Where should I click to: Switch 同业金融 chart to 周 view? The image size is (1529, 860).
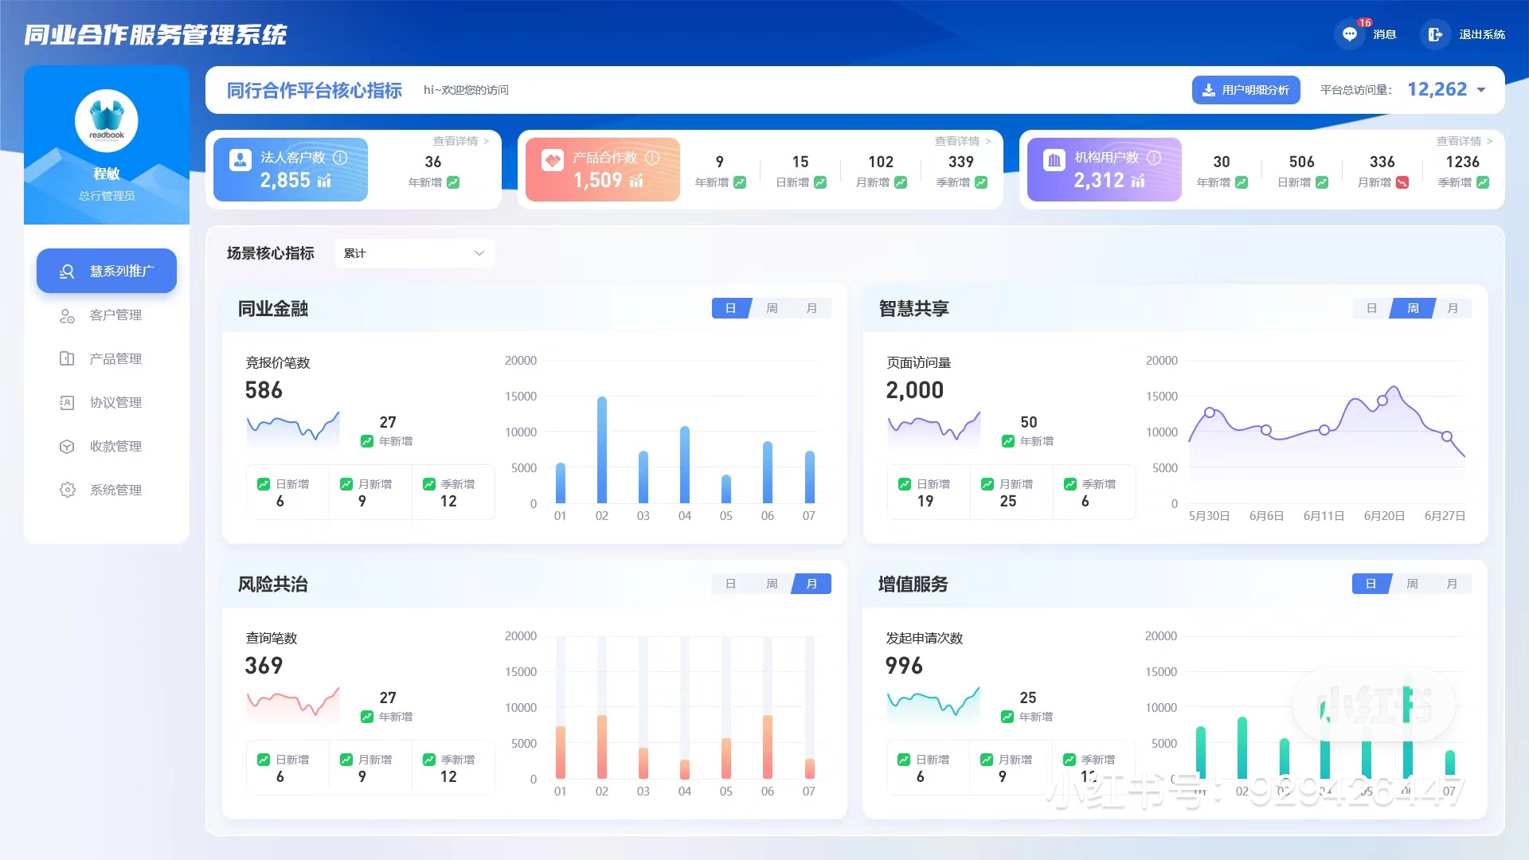point(772,308)
